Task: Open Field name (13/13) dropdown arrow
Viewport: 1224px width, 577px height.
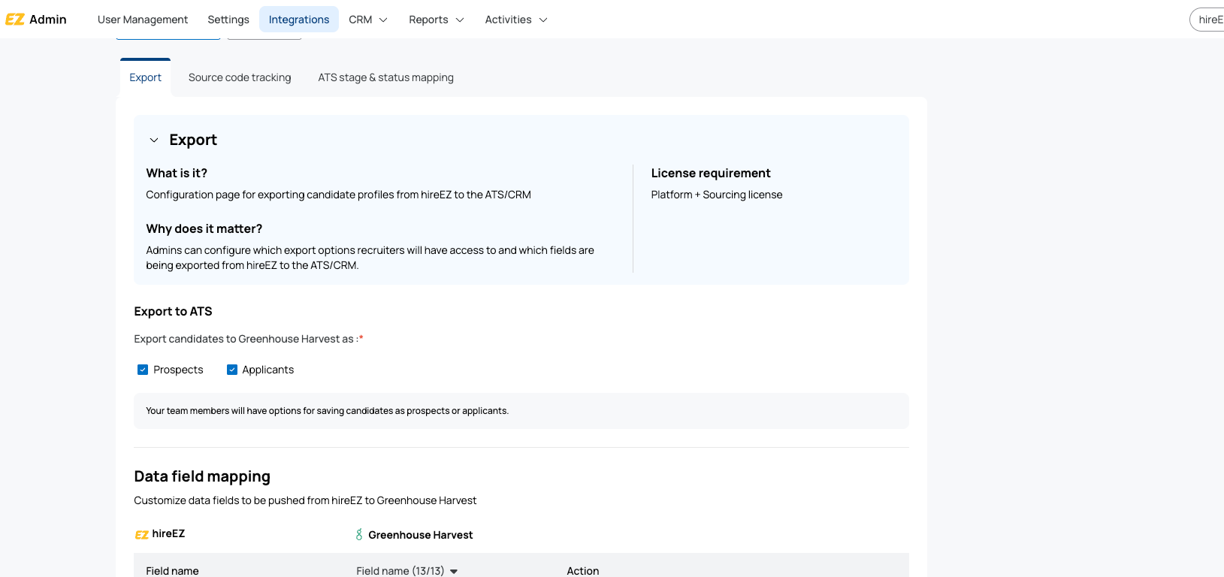Action: click(454, 571)
